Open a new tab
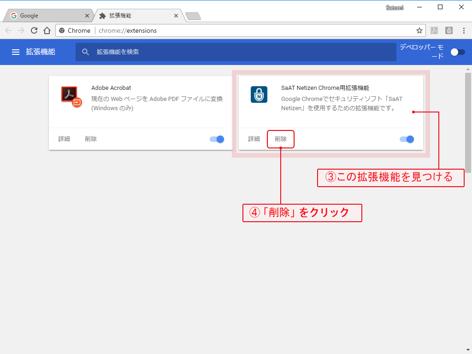Image resolution: width=472 pixels, height=354 pixels. [193, 16]
